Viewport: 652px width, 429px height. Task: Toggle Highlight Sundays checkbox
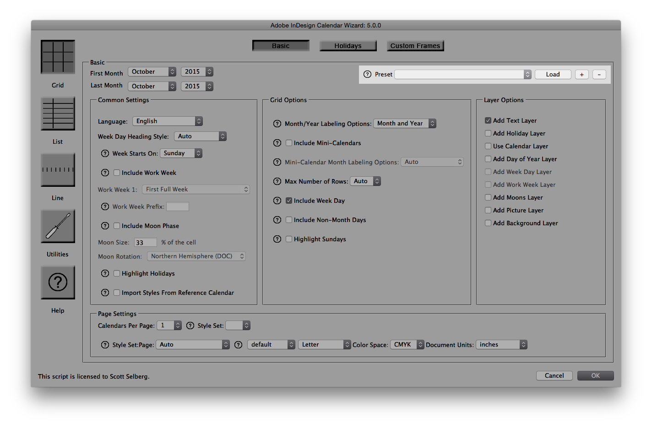pyautogui.click(x=289, y=239)
